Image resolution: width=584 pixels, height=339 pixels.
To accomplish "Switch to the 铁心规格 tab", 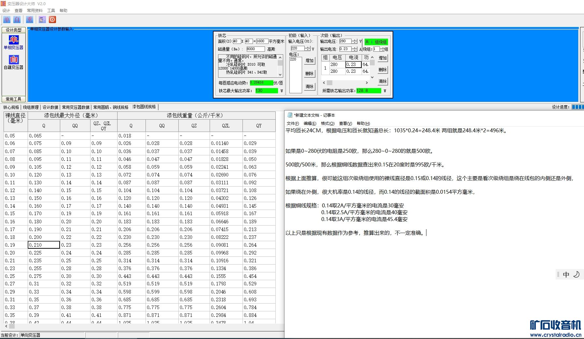I will (11, 107).
